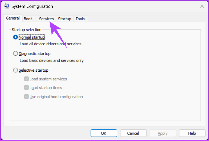
Task: Click the Apply button
Action: tap(162, 133)
